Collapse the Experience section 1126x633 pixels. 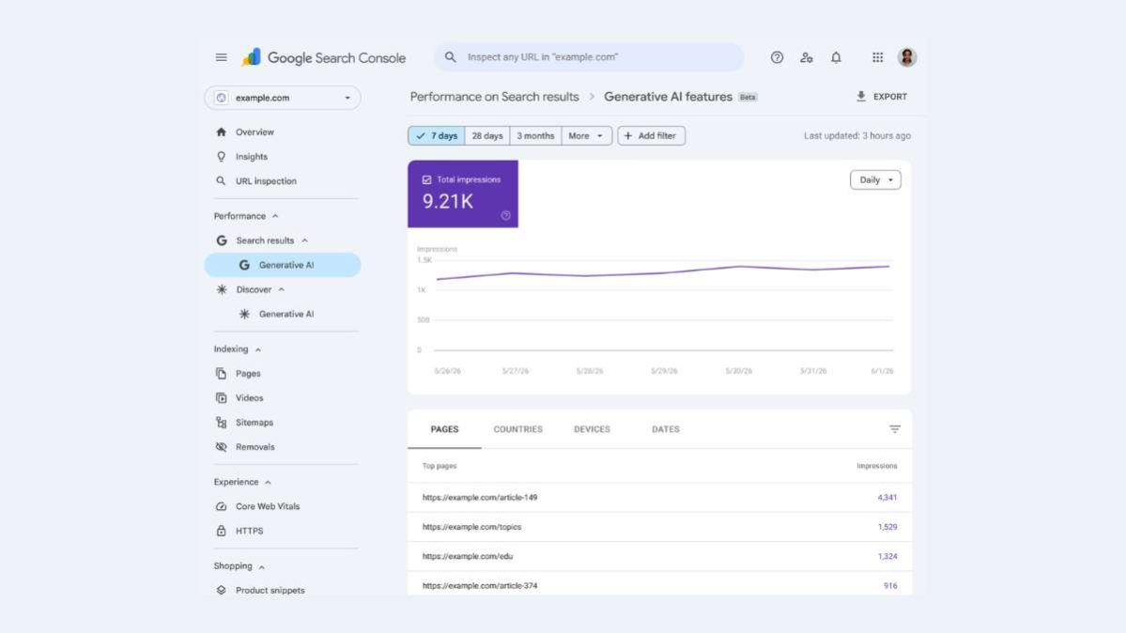pyautogui.click(x=268, y=483)
